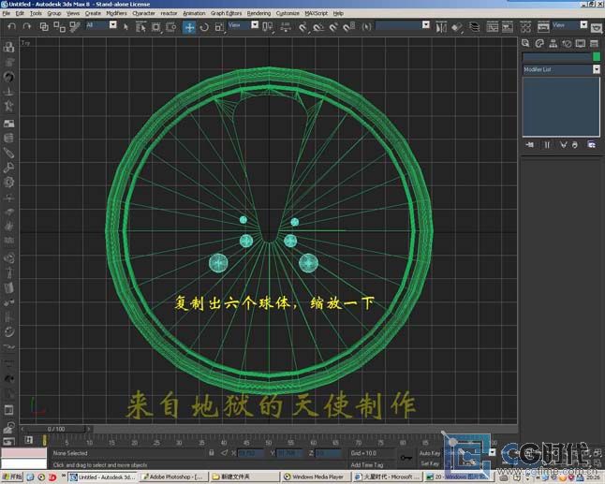Toggle the 3D Snaps button

pyautogui.click(x=303, y=27)
